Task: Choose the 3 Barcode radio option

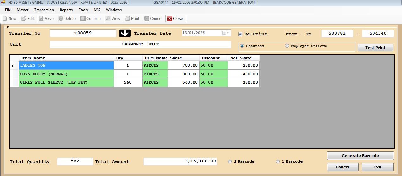Action: pos(278,161)
